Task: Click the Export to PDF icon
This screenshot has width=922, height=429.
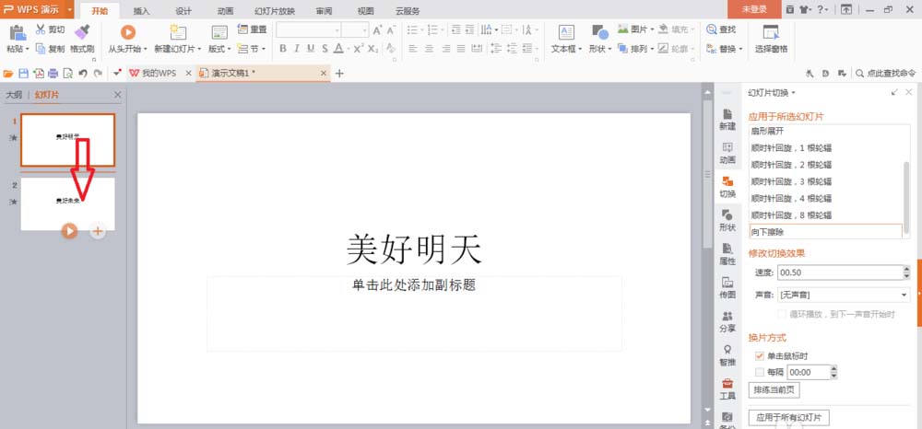Action: tap(38, 74)
